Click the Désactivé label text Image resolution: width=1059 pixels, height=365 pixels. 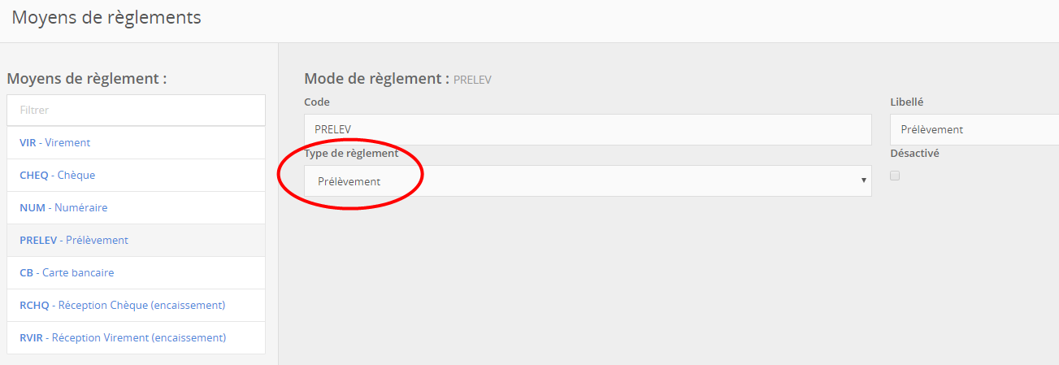914,153
